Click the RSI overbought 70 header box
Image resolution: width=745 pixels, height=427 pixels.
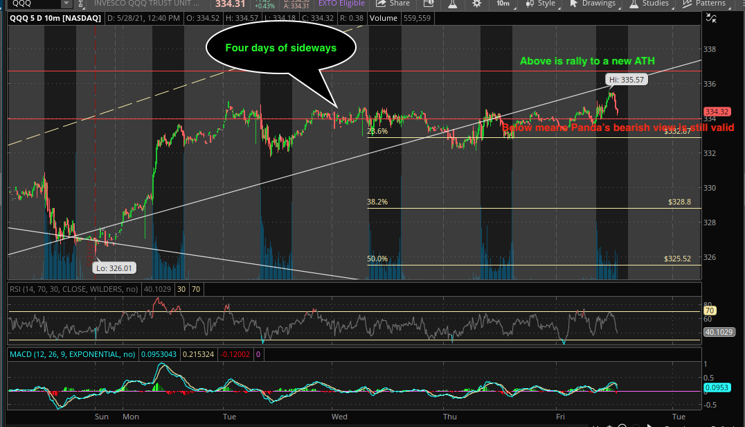coord(196,289)
